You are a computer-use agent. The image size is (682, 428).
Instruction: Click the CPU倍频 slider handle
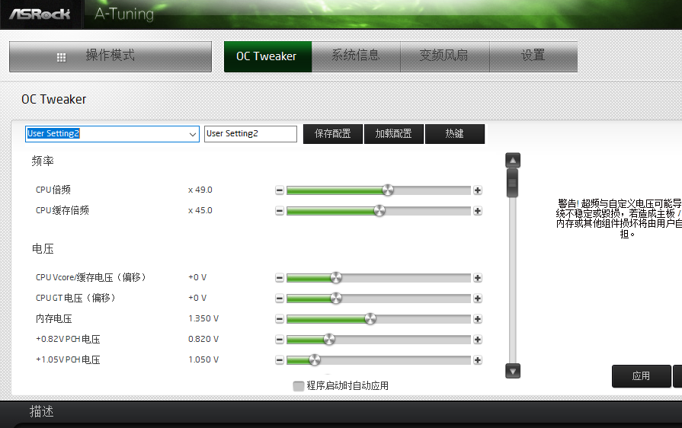click(x=388, y=190)
